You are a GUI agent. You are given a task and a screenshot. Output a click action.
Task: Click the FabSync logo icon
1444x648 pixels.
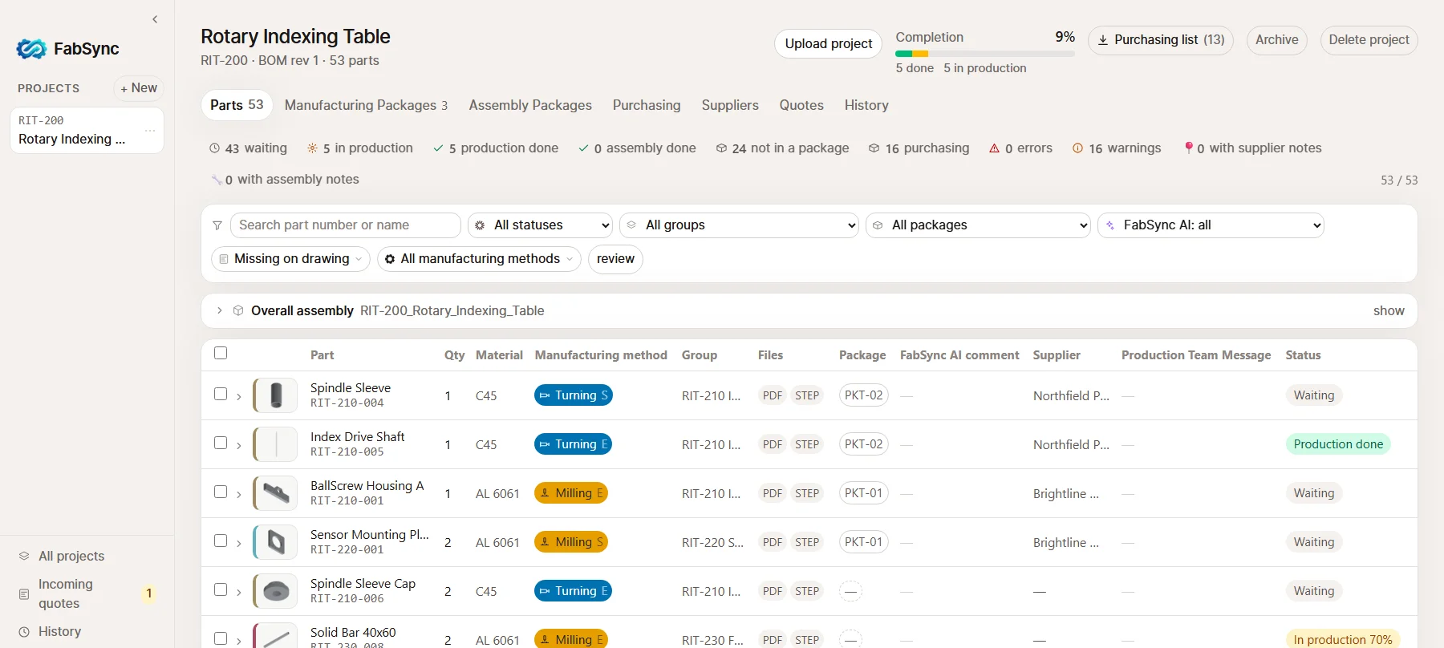[x=31, y=49]
